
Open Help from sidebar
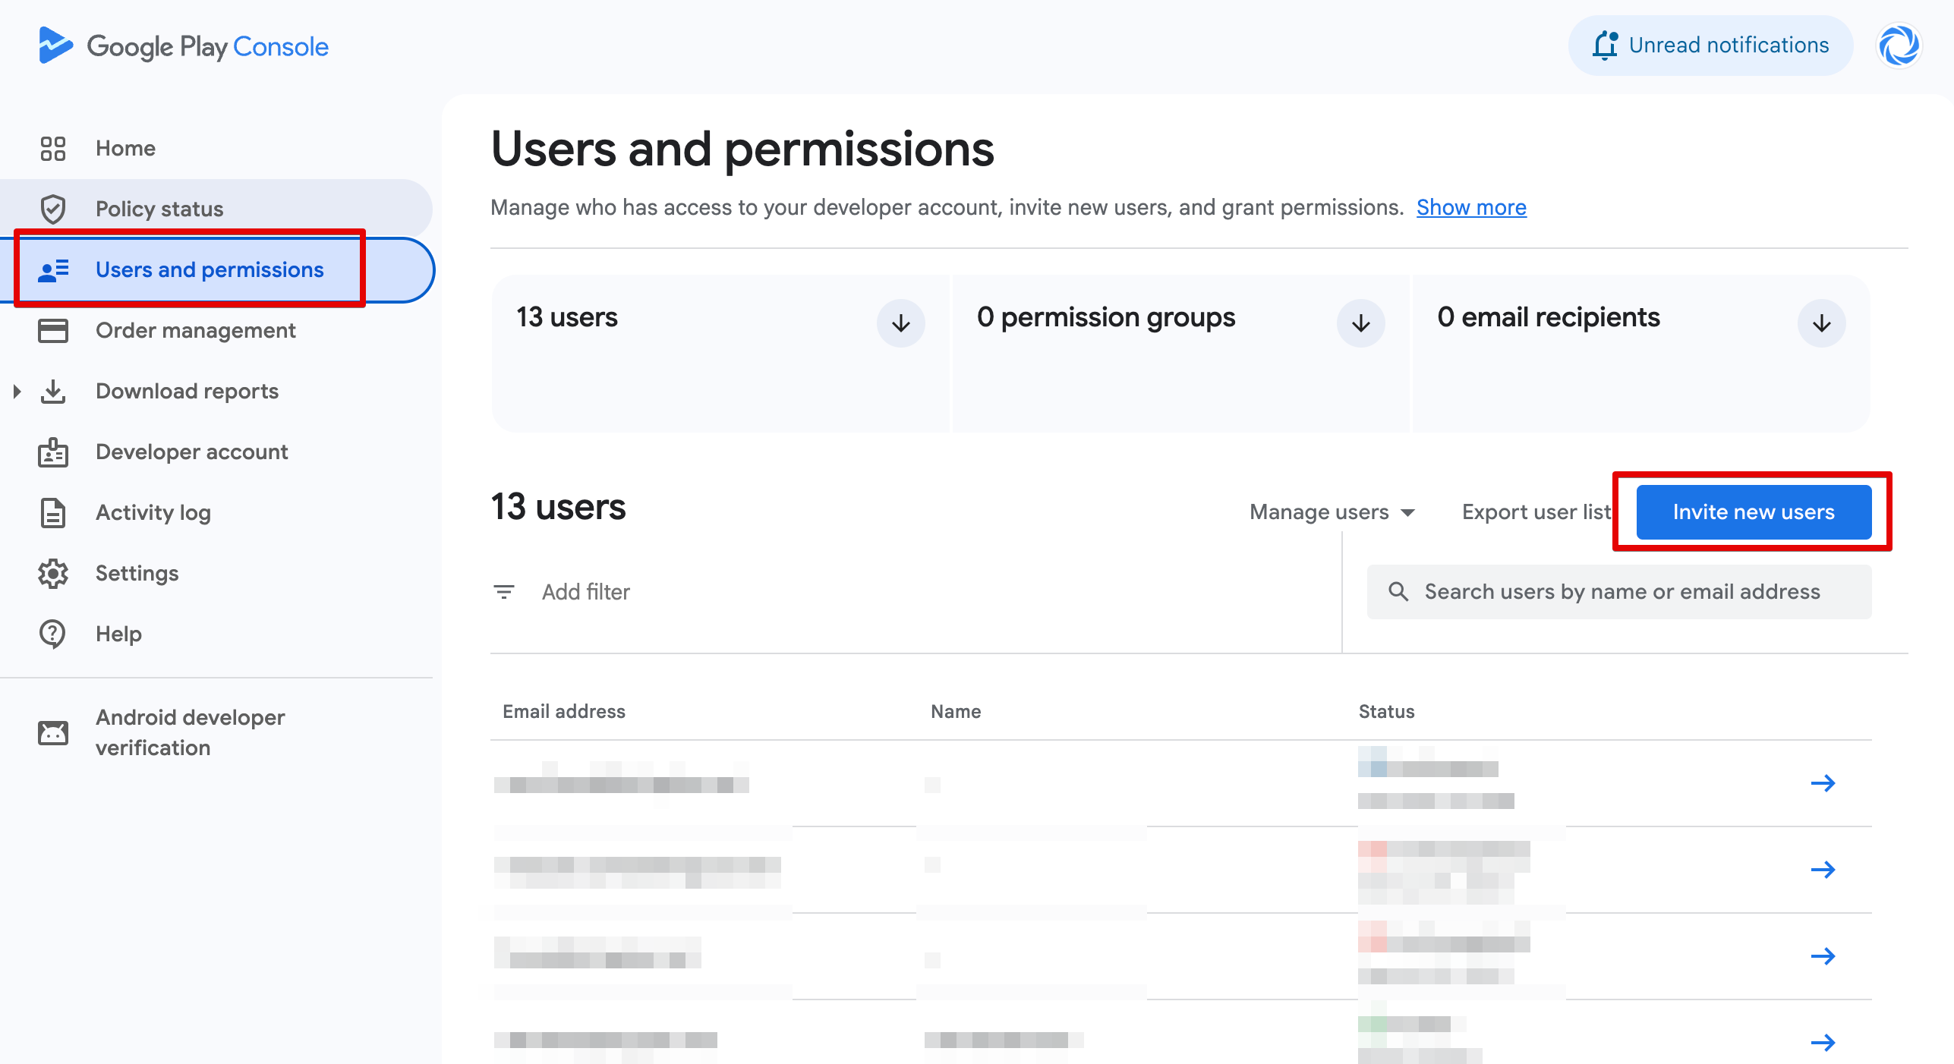coord(118,634)
